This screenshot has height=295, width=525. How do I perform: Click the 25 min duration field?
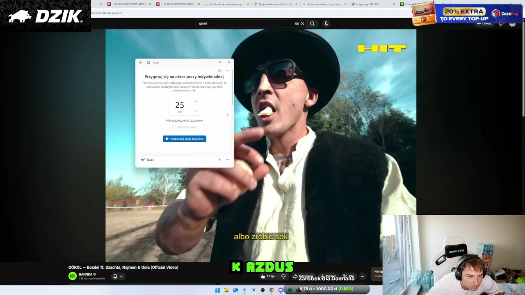coord(180,106)
